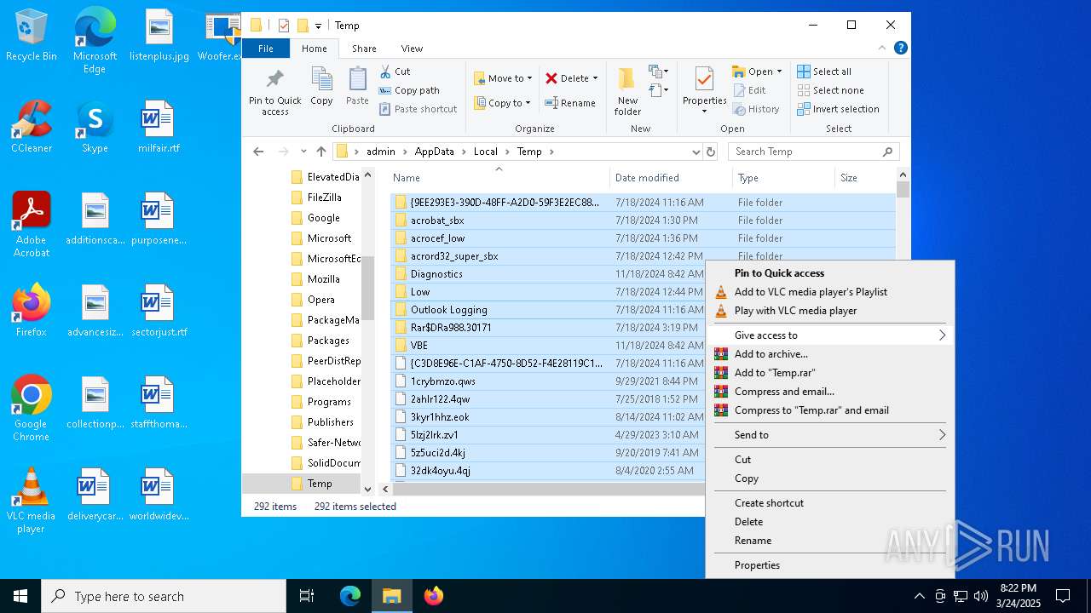Click the Paste ribbon icon

357,86
